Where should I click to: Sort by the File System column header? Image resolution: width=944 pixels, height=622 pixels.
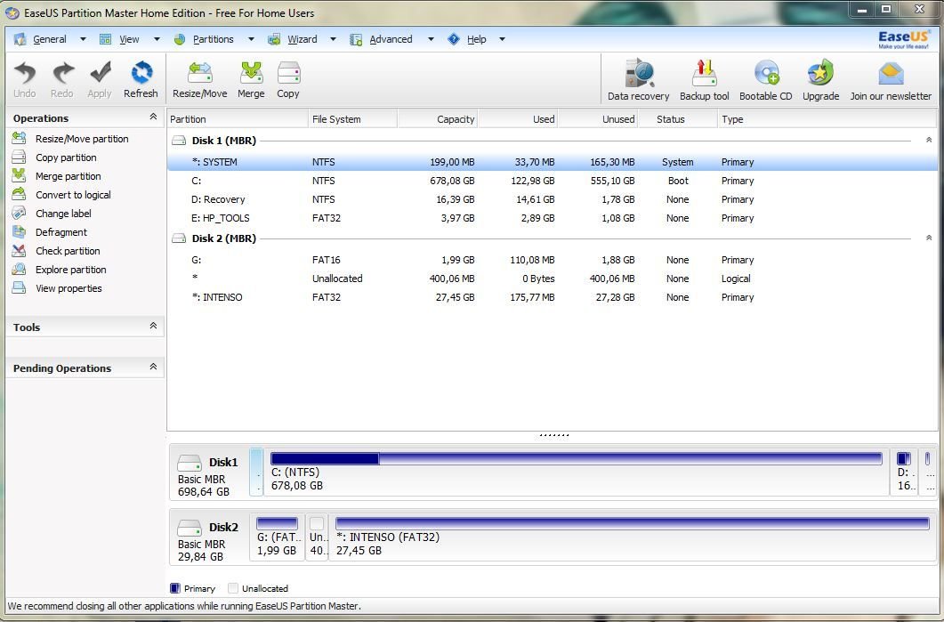352,119
